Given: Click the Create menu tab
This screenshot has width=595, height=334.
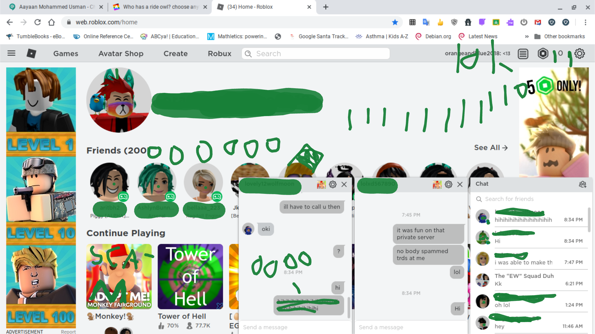Looking at the screenshot, I should pyautogui.click(x=175, y=53).
